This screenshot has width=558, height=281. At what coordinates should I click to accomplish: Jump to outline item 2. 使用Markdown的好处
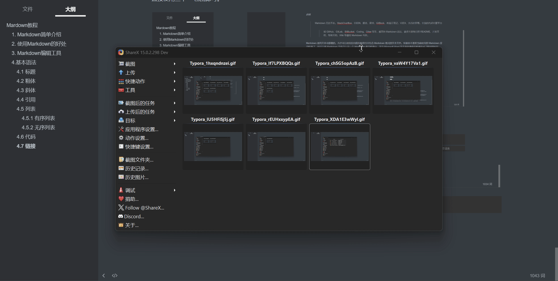tap(39, 44)
